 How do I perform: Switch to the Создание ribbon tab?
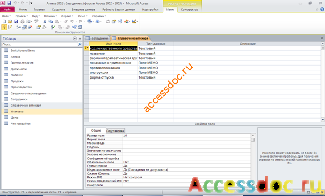point(58,9)
